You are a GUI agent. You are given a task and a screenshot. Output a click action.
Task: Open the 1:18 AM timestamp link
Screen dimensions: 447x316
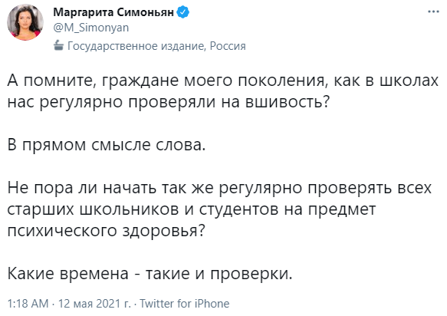click(x=28, y=304)
